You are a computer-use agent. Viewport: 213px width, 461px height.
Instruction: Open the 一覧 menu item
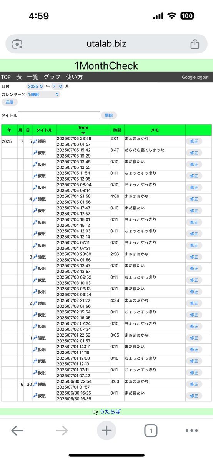point(32,77)
